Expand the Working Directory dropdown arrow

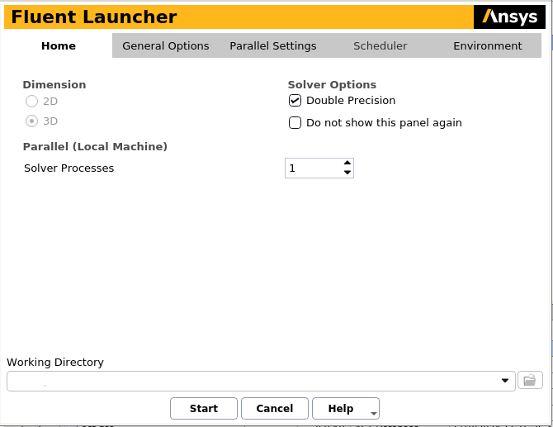point(505,381)
